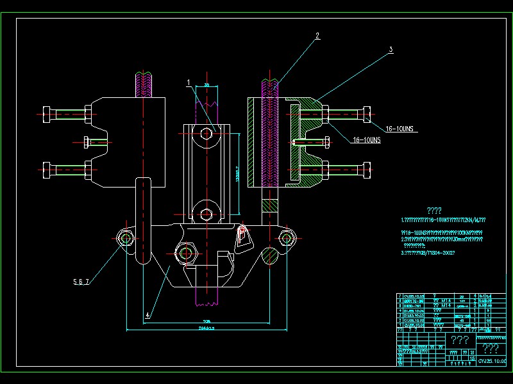This screenshot has width=513, height=384.
Task: Select the note line containing "GB/T1804-2002"
Action: pos(428,253)
